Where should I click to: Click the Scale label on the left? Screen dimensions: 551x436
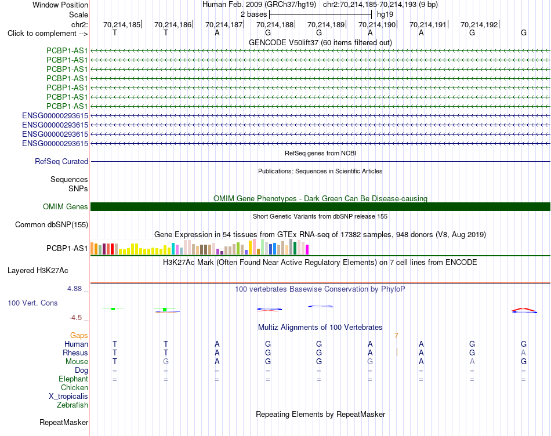78,14
